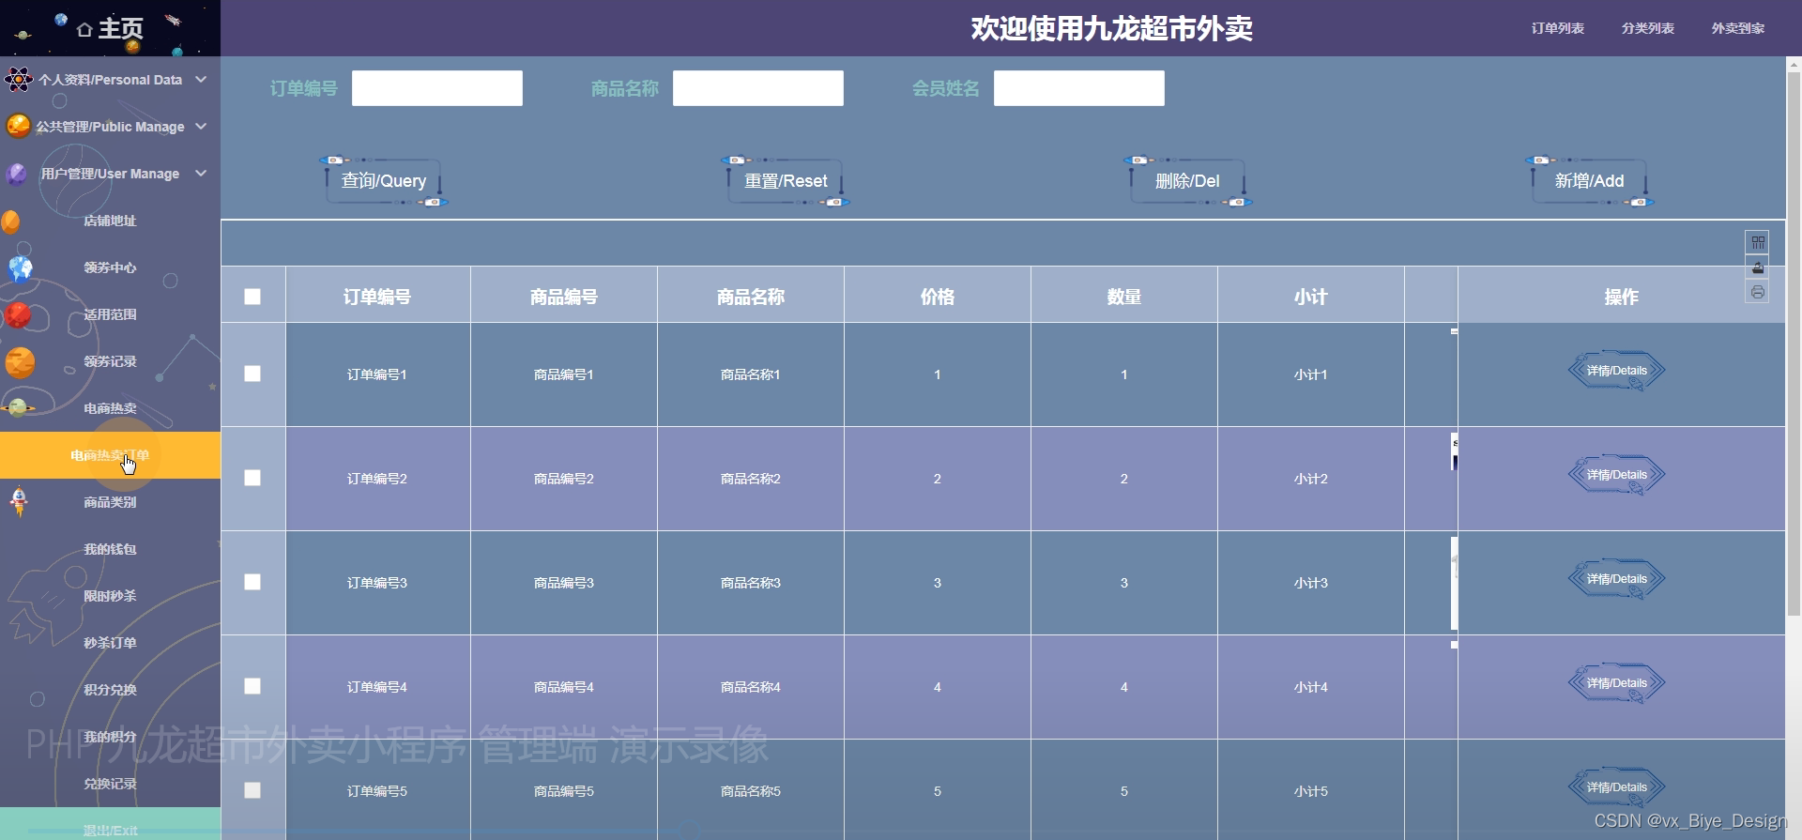Click the 重置/Reset button
This screenshot has width=1802, height=840.
point(786,181)
